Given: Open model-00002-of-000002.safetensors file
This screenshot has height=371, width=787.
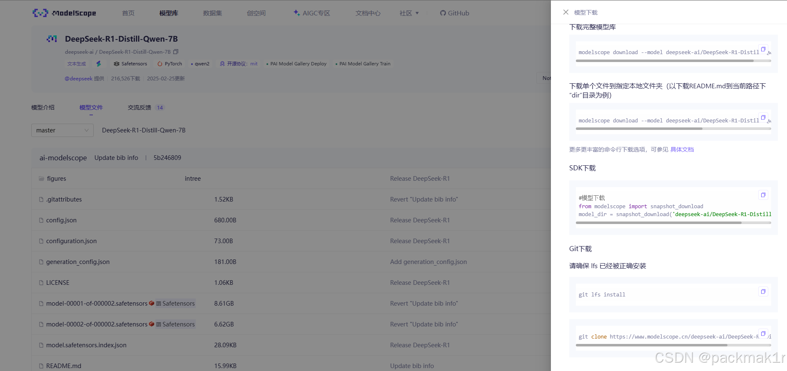Looking at the screenshot, I should click(x=97, y=324).
